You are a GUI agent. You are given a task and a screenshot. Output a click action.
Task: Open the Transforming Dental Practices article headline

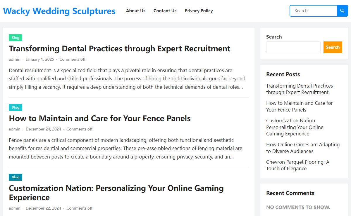point(120,48)
